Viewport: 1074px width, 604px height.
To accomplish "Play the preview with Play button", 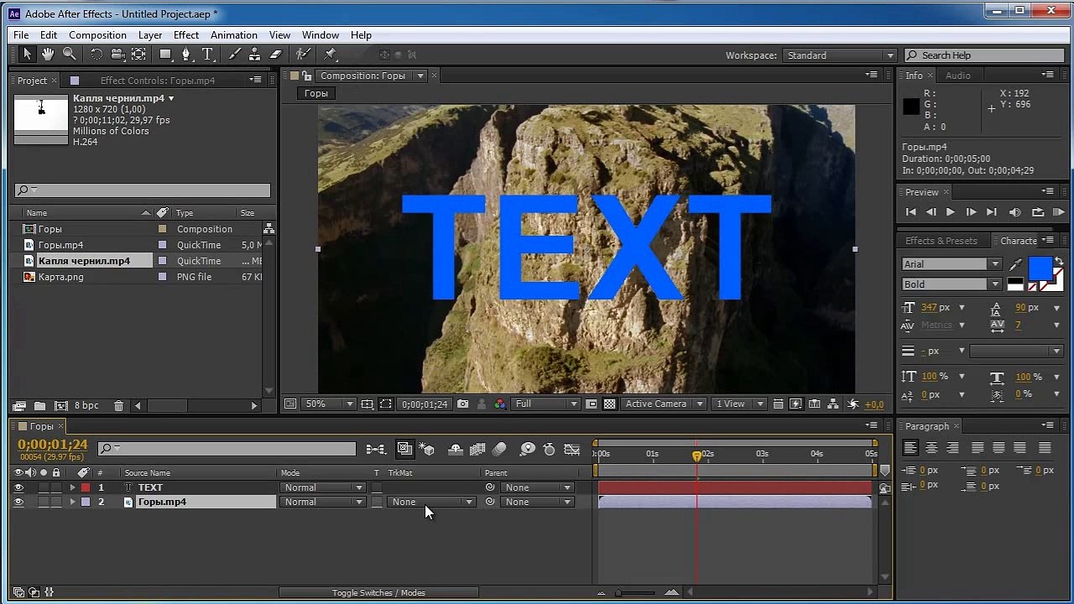I will pos(950,212).
